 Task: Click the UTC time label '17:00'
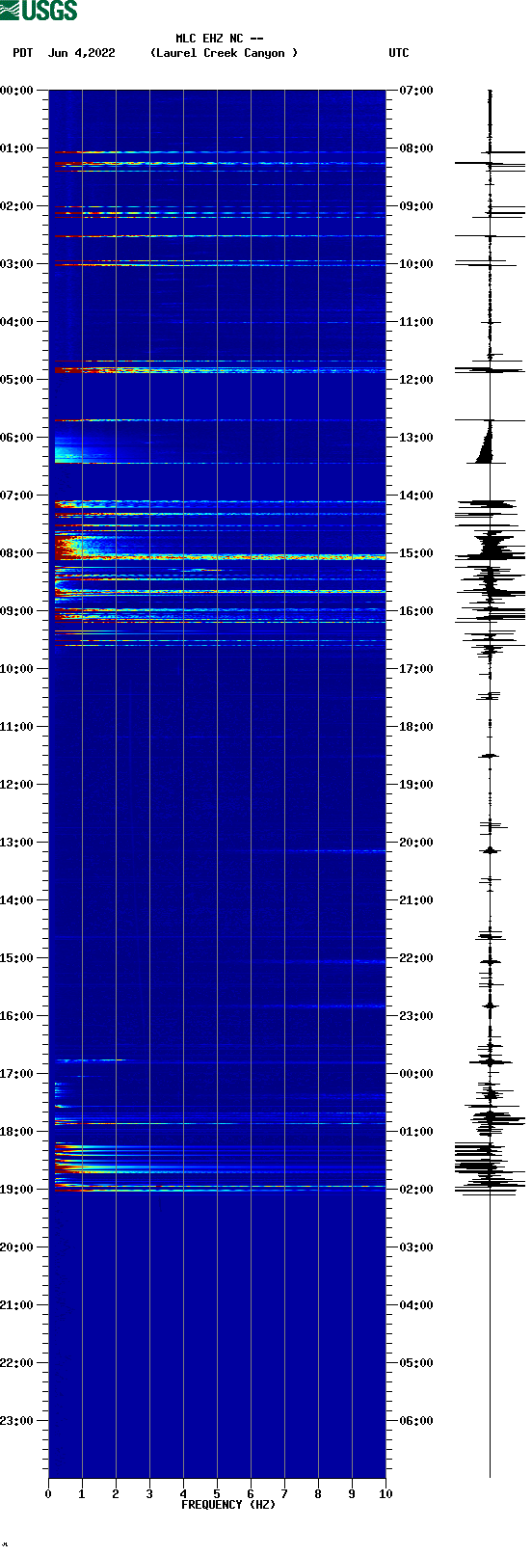(416, 669)
